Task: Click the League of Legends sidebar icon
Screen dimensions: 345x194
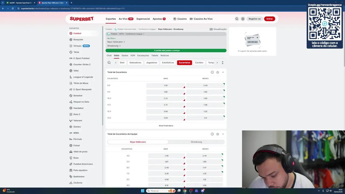Action: tap(71, 77)
